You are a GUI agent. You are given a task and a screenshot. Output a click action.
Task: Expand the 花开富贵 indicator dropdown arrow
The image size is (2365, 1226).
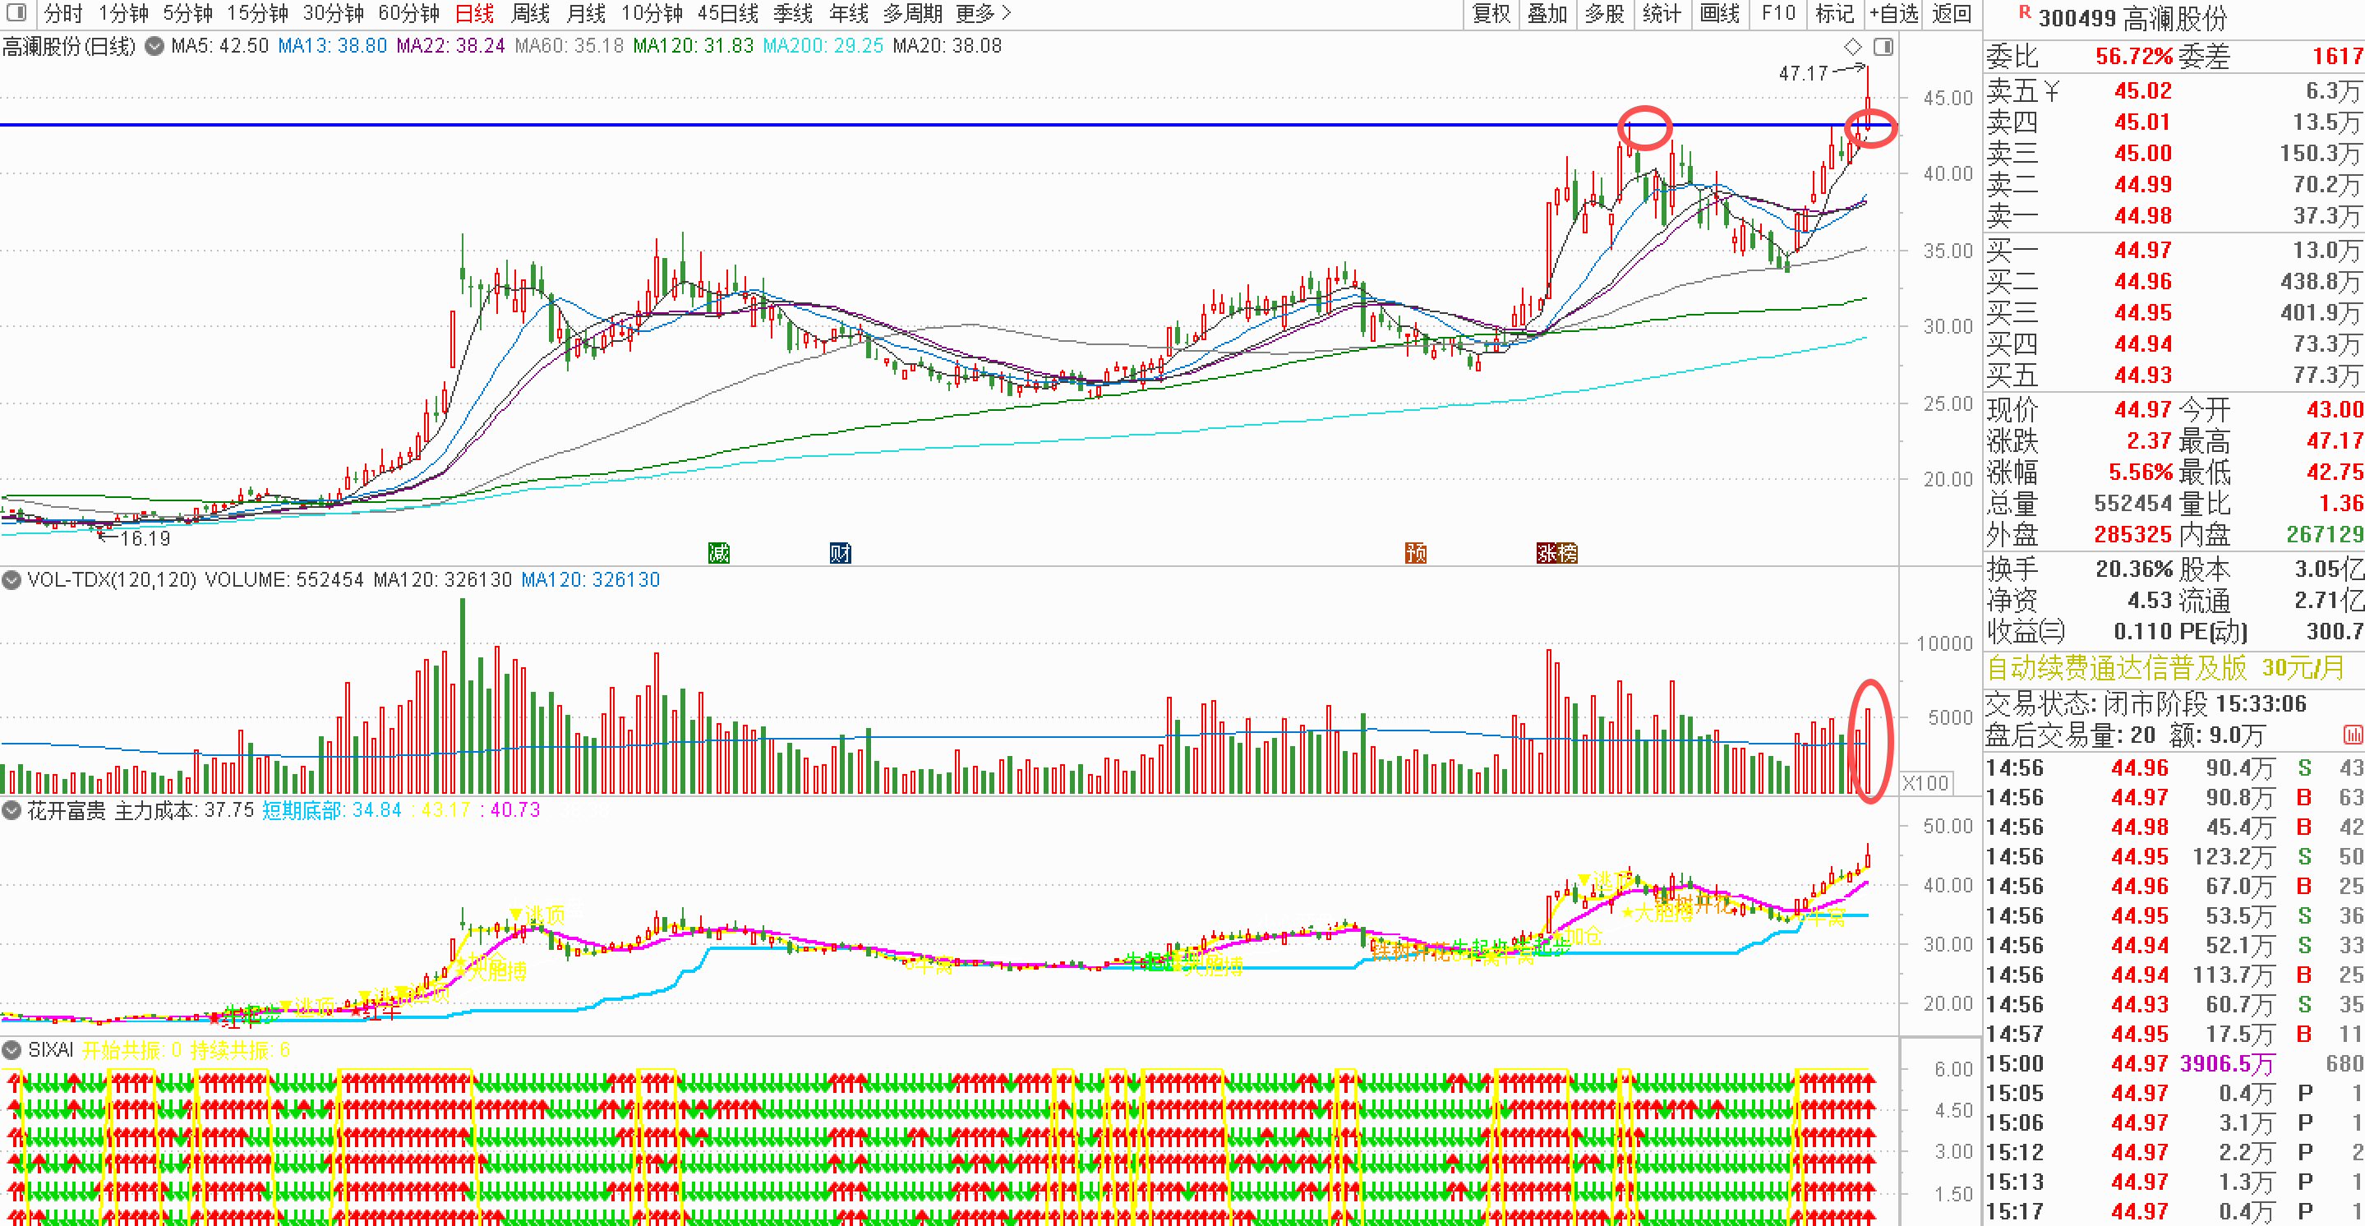12,810
